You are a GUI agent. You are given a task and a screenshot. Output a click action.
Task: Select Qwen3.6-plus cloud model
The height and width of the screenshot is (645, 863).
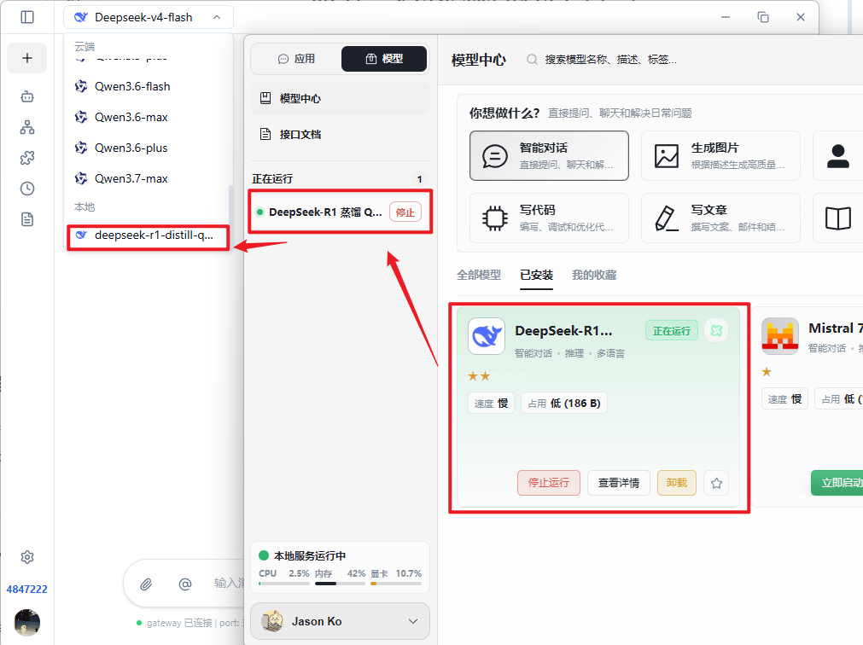coord(147,148)
